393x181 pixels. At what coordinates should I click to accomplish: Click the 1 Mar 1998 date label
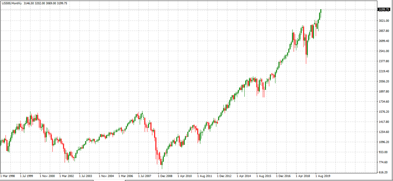point(7,175)
